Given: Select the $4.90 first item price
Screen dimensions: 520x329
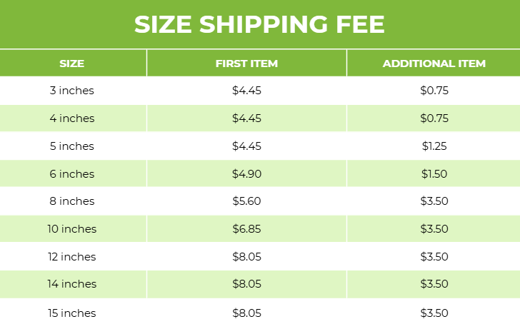Looking at the screenshot, I should (x=246, y=174).
